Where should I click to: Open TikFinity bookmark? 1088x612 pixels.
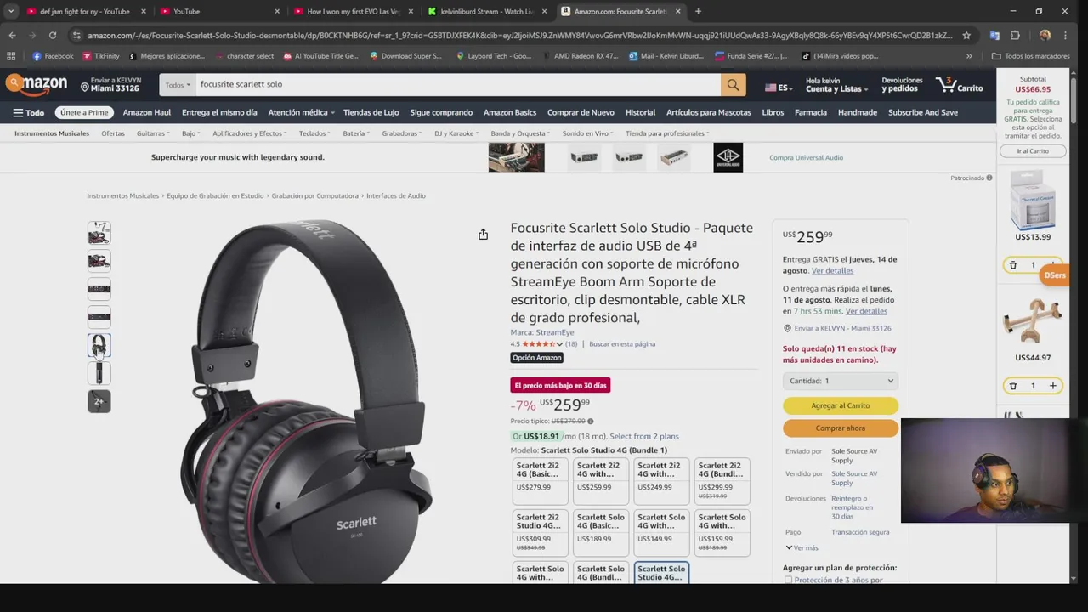tap(101, 56)
